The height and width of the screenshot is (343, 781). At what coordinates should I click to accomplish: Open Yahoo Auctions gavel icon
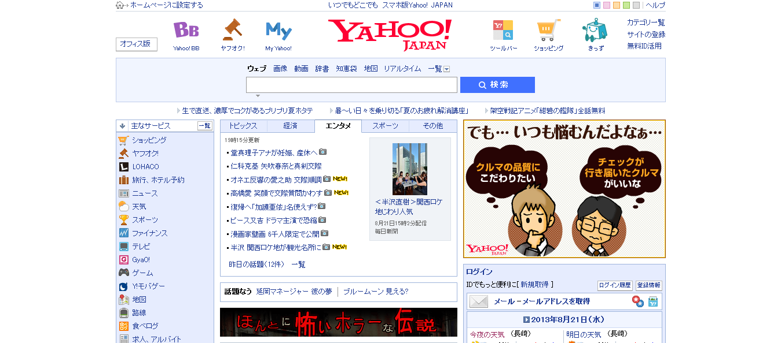232,30
